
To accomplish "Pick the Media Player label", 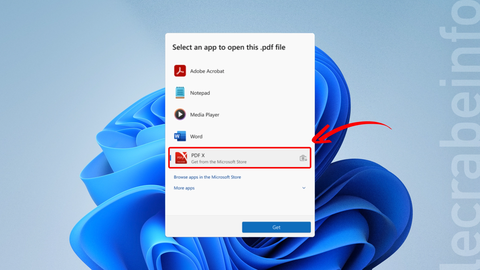I will [204, 115].
